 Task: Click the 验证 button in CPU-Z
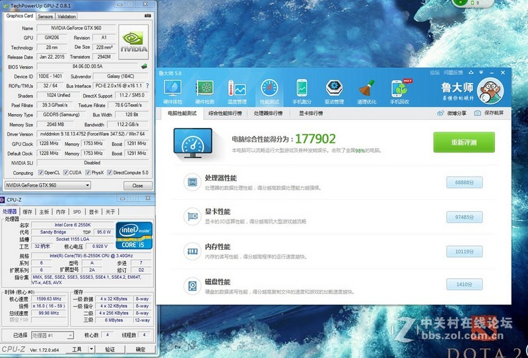110,349
